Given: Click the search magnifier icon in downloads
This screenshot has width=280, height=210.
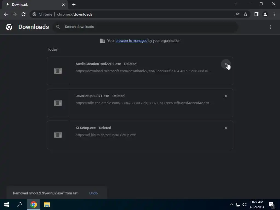Looking at the screenshot, I should (58, 27).
